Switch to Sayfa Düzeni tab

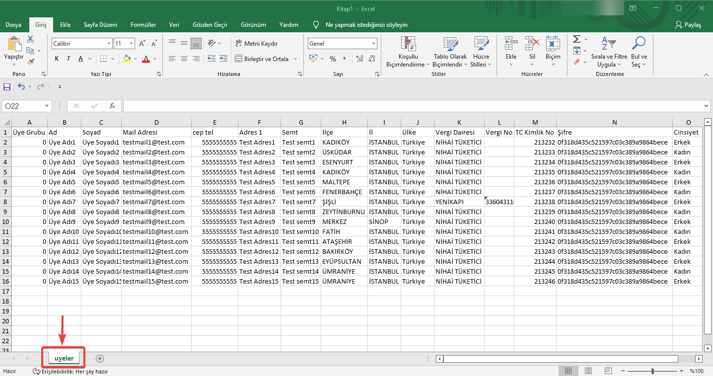coord(100,25)
